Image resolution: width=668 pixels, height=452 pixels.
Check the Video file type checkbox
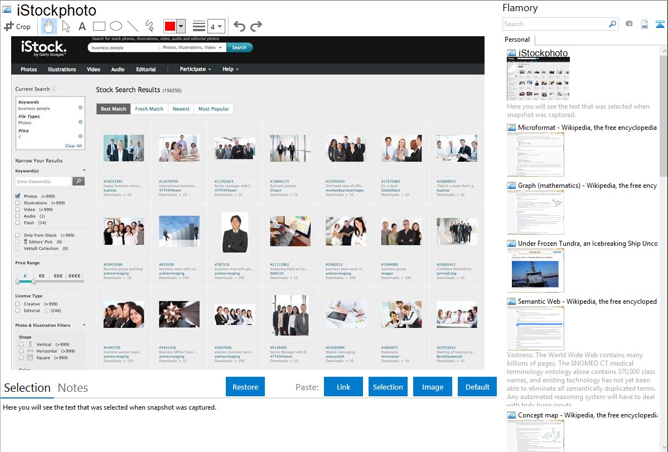(17, 210)
